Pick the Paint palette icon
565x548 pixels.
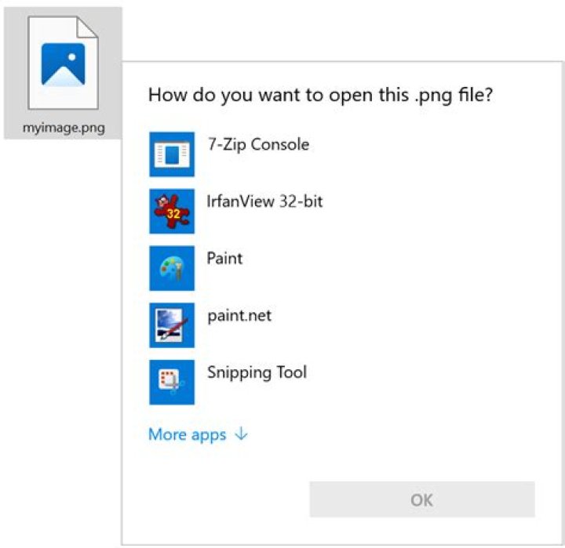[172, 268]
